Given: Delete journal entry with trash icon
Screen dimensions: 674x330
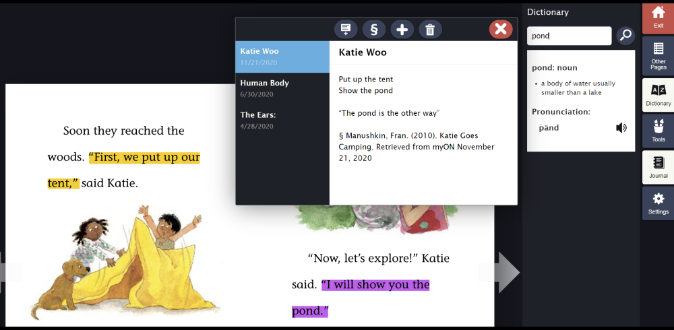Looking at the screenshot, I should click(x=430, y=29).
